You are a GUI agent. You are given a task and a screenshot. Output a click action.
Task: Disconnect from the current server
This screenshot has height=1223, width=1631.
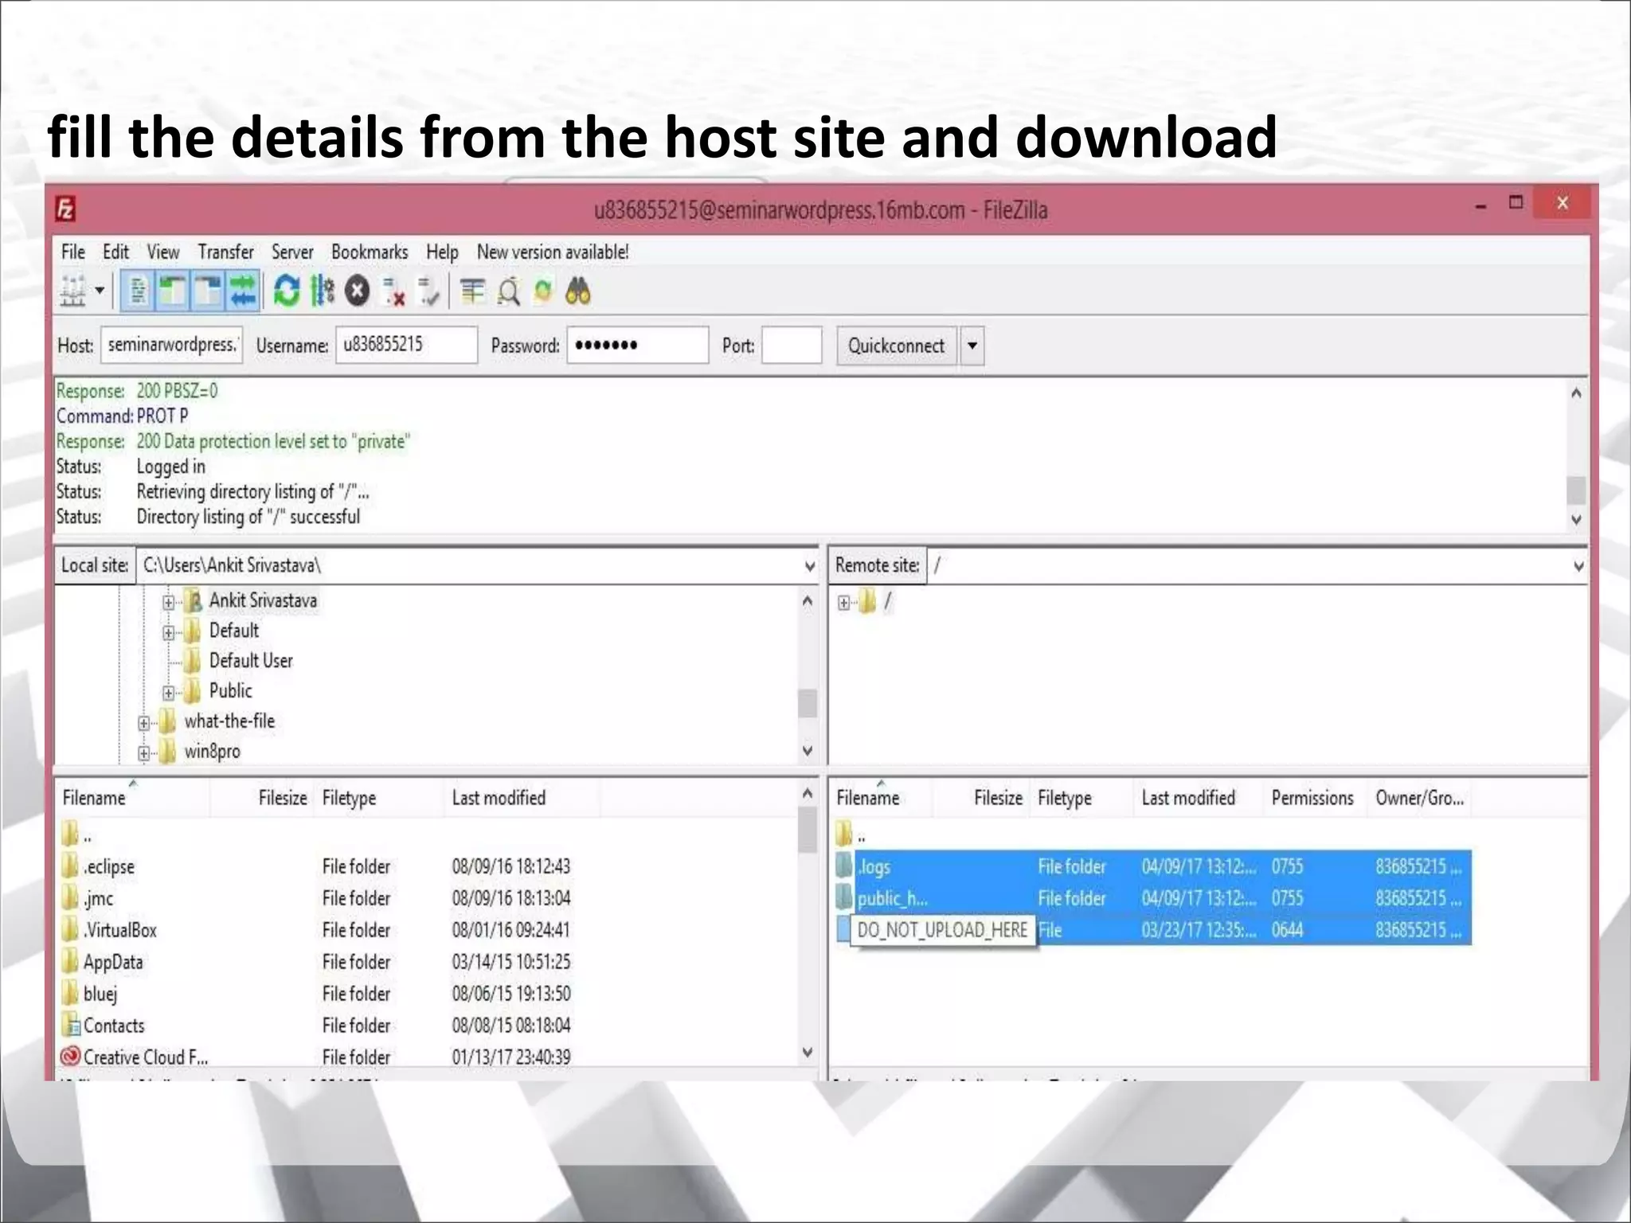(x=393, y=292)
